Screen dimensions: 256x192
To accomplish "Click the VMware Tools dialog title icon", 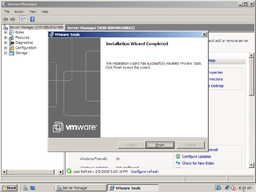I will click(51, 34).
